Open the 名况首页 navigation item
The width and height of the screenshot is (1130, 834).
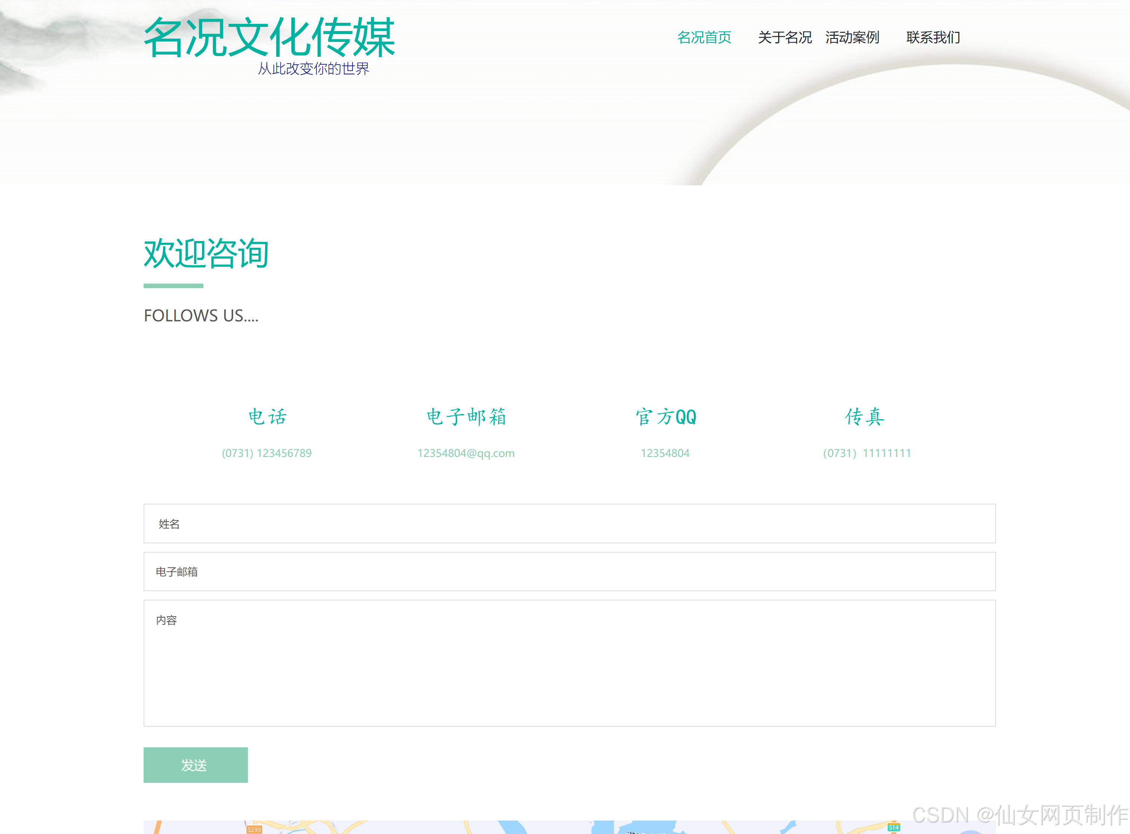pos(704,37)
